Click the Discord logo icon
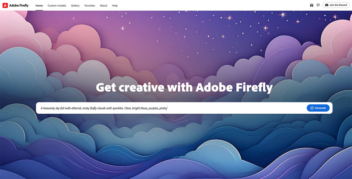The height and width of the screenshot is (179, 352). (x=327, y=5)
